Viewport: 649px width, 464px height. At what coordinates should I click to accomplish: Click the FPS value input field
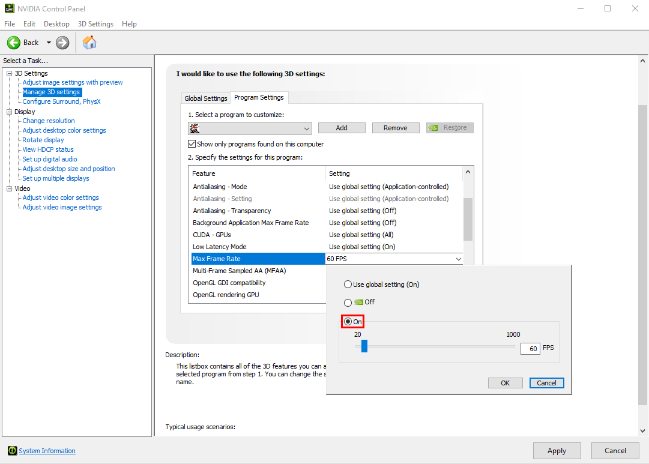[x=530, y=349]
